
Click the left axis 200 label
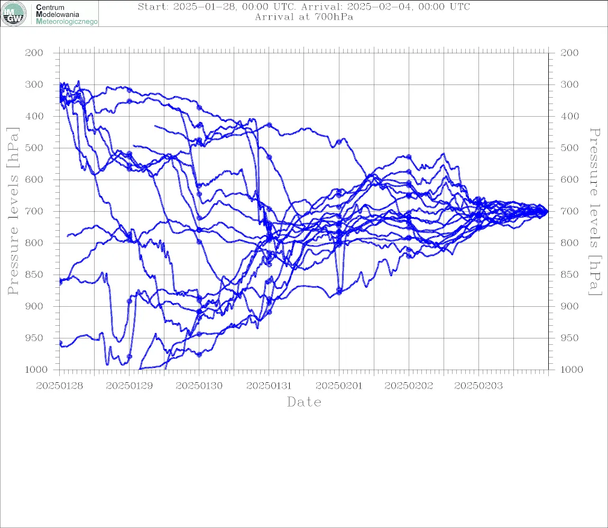pyautogui.click(x=34, y=53)
